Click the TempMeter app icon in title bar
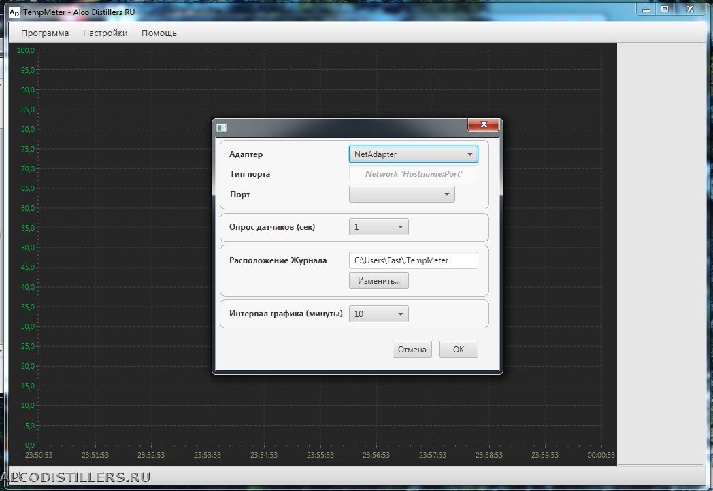713x491 pixels. [x=14, y=12]
